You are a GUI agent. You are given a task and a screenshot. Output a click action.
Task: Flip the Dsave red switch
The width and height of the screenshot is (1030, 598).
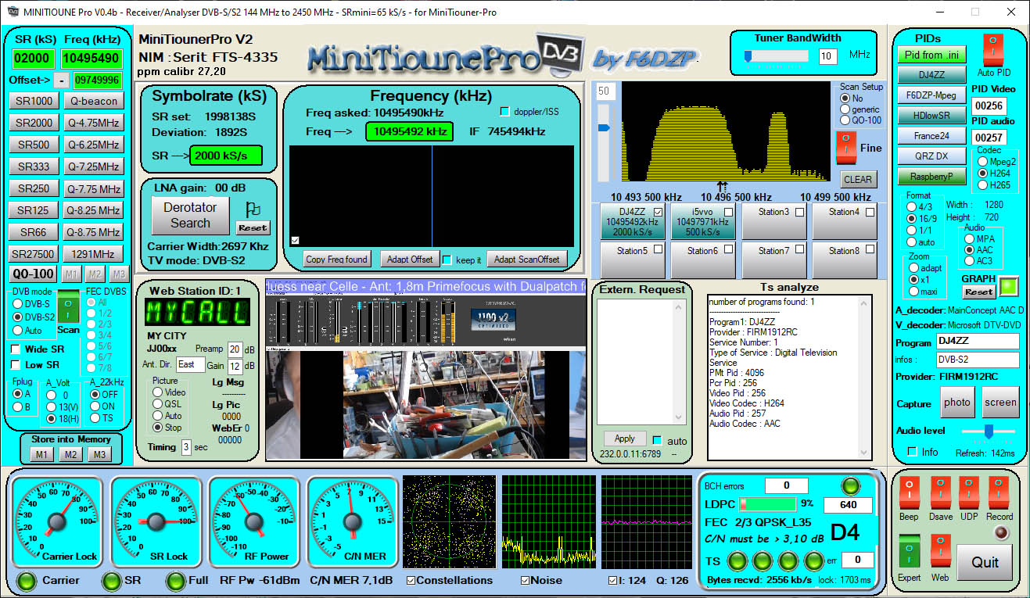(940, 493)
